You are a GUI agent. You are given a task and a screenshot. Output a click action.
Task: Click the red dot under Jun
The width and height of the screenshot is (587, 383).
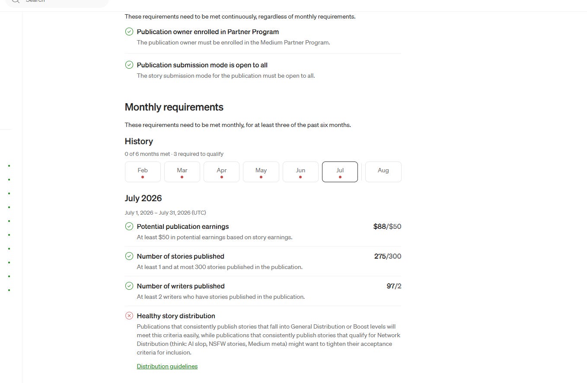(300, 177)
